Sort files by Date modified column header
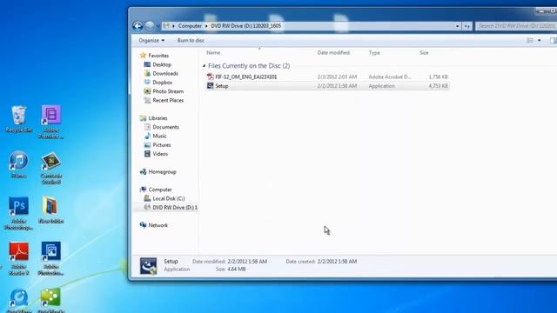 (333, 52)
